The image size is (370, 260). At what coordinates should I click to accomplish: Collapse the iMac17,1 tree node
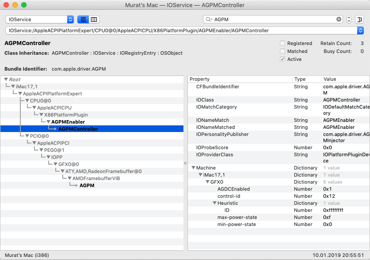click(13, 86)
